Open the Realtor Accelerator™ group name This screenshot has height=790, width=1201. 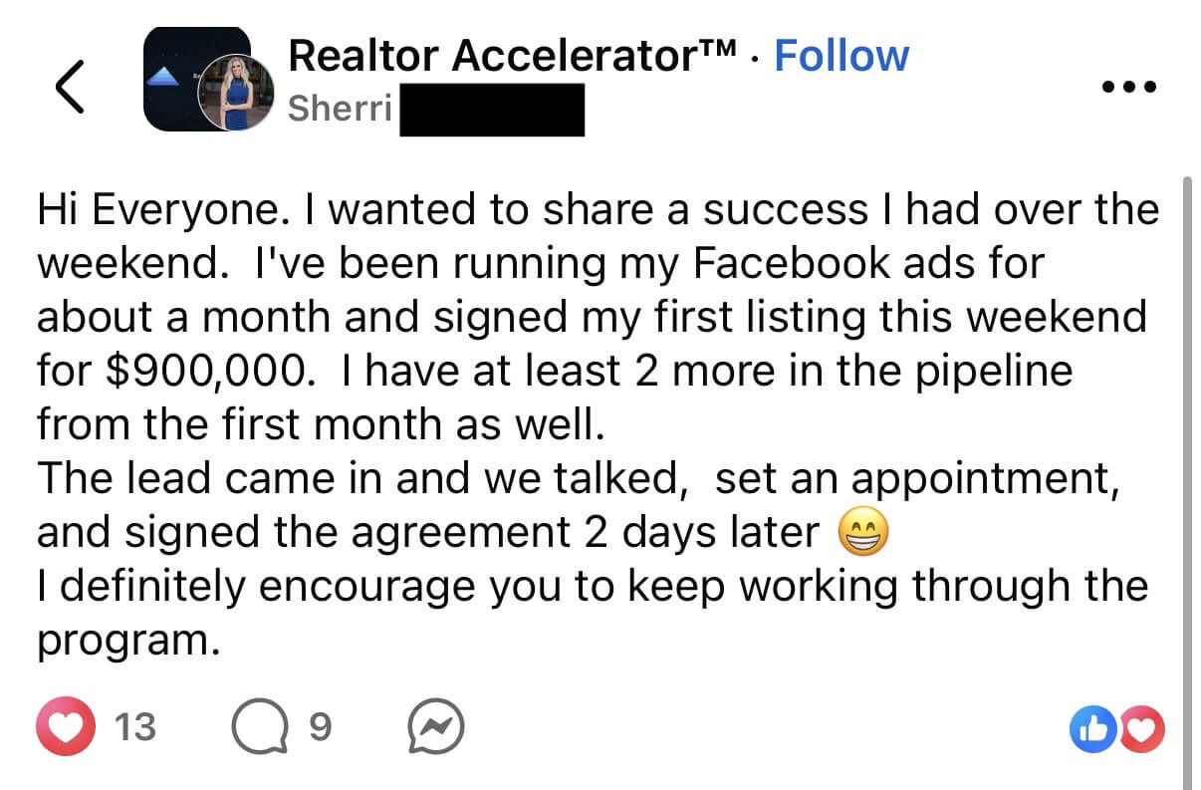coord(513,56)
